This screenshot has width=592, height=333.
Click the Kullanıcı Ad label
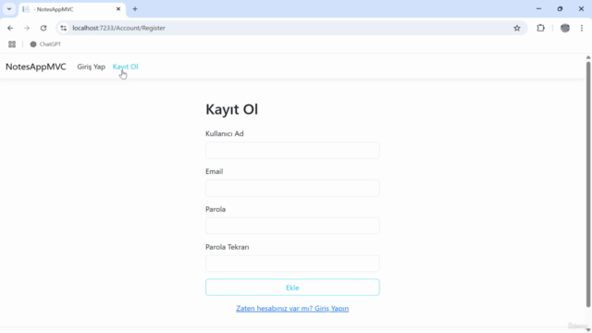pos(224,133)
